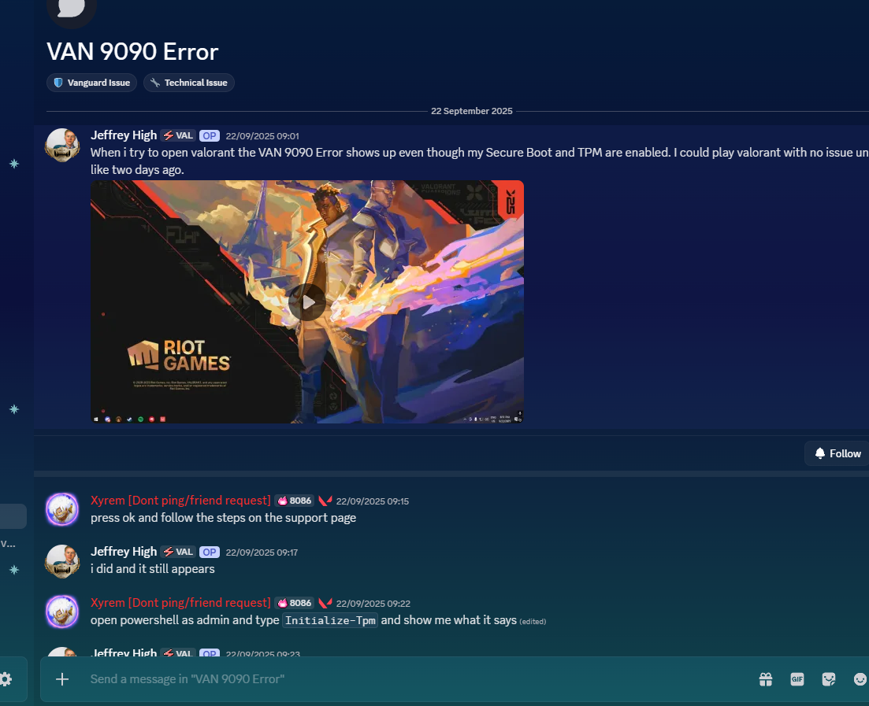Play the attached Riot Games video

point(307,301)
